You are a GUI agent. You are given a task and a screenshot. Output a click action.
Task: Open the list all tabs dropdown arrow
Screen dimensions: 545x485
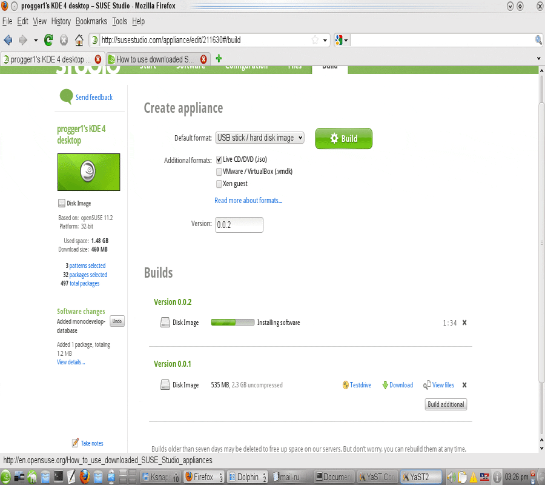(x=539, y=58)
